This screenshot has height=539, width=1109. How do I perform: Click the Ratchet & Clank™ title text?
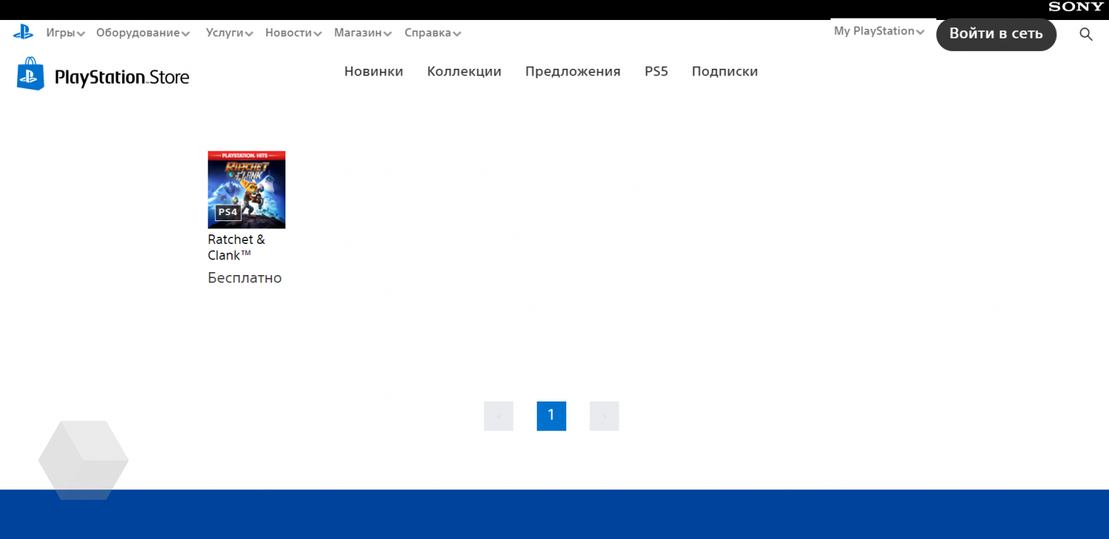(x=237, y=248)
